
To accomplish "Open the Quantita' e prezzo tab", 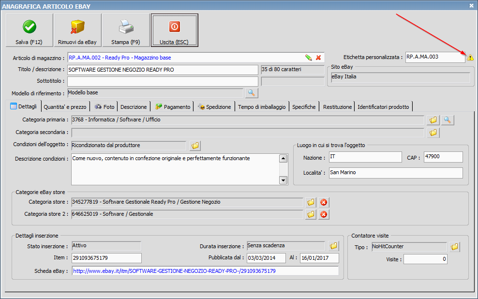I will click(65, 107).
